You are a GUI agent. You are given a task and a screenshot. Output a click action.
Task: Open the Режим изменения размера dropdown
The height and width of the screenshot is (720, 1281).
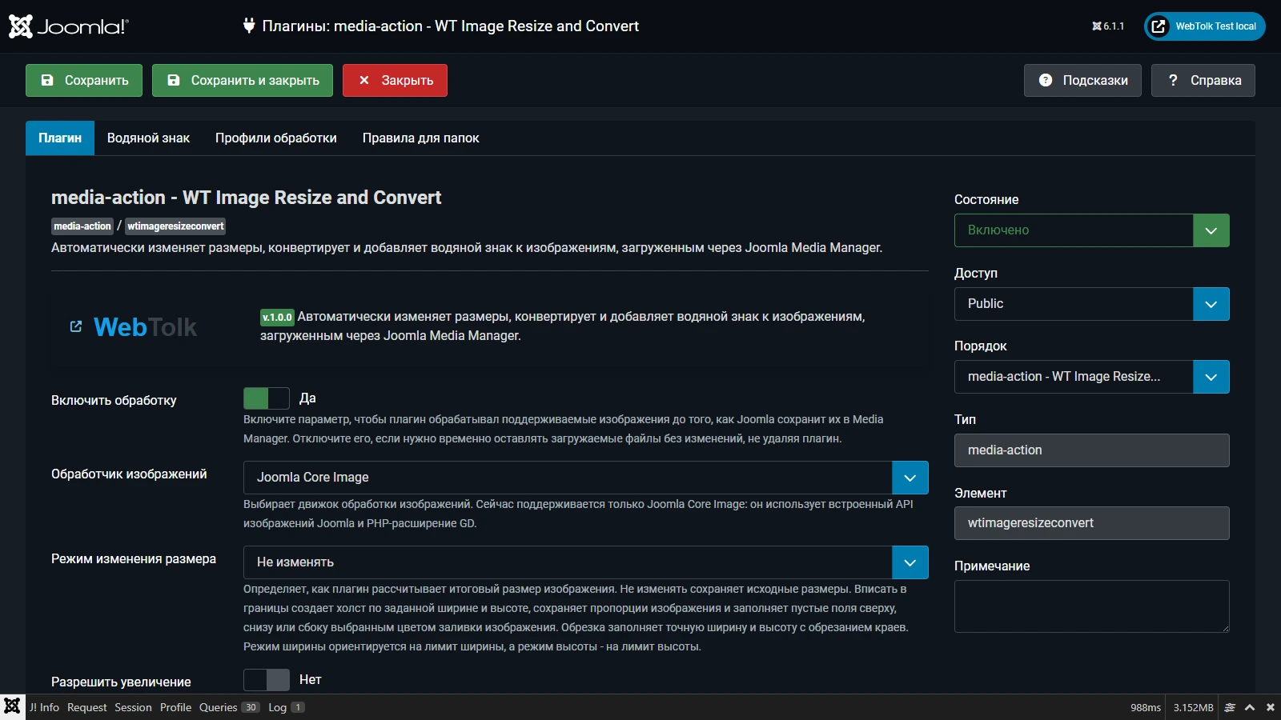pos(586,562)
